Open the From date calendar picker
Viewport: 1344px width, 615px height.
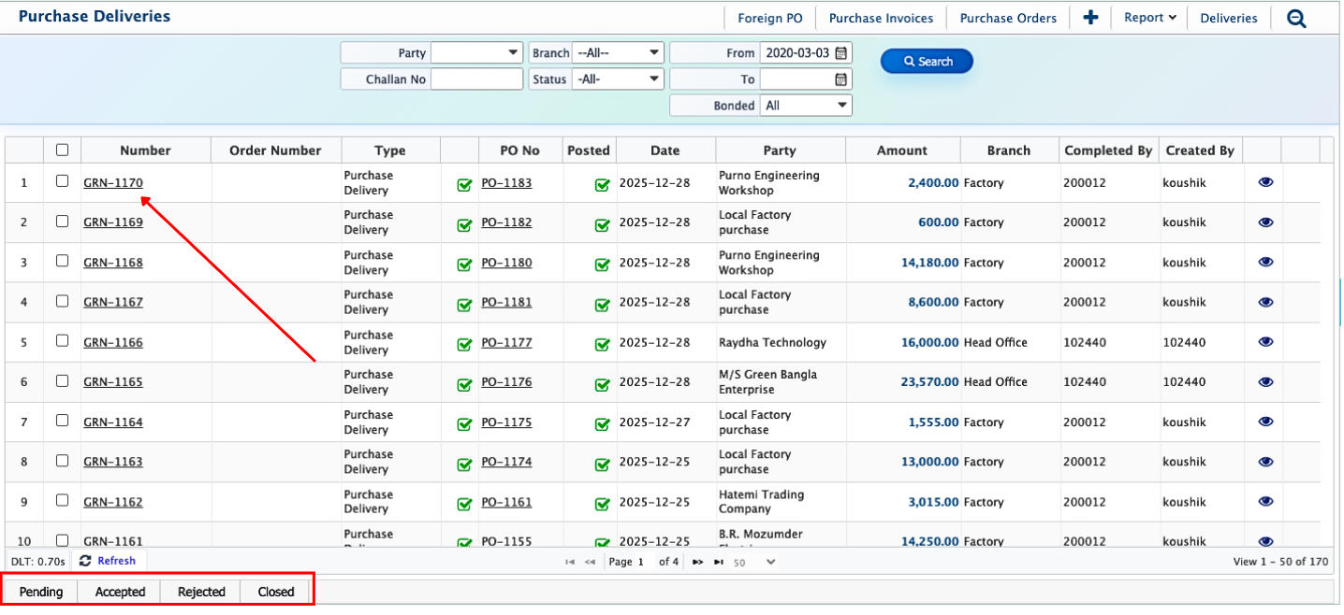(x=841, y=53)
